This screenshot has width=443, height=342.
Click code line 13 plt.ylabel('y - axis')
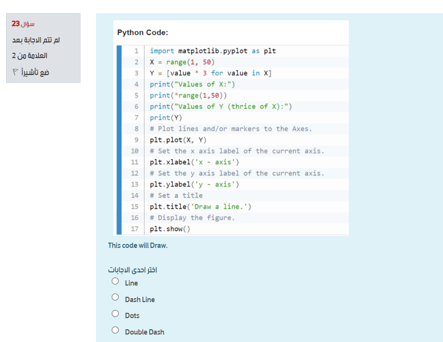tap(194, 185)
